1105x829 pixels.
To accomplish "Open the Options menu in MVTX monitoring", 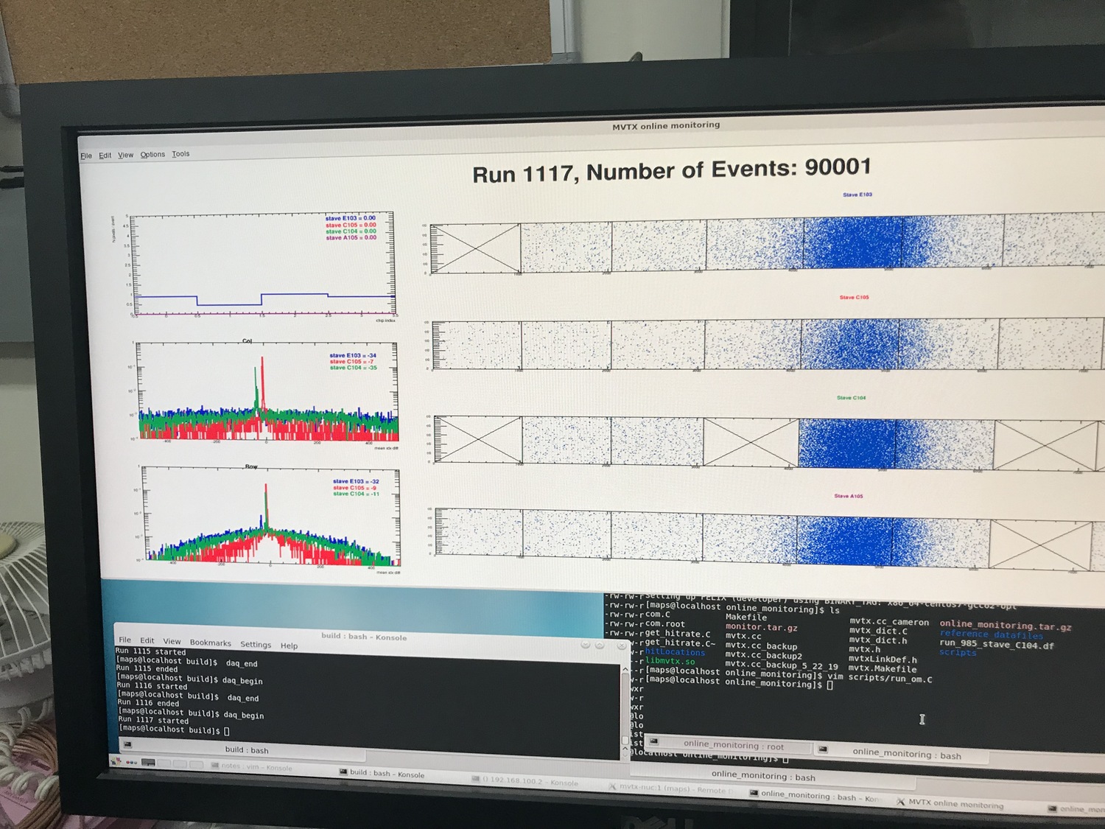I will (152, 154).
